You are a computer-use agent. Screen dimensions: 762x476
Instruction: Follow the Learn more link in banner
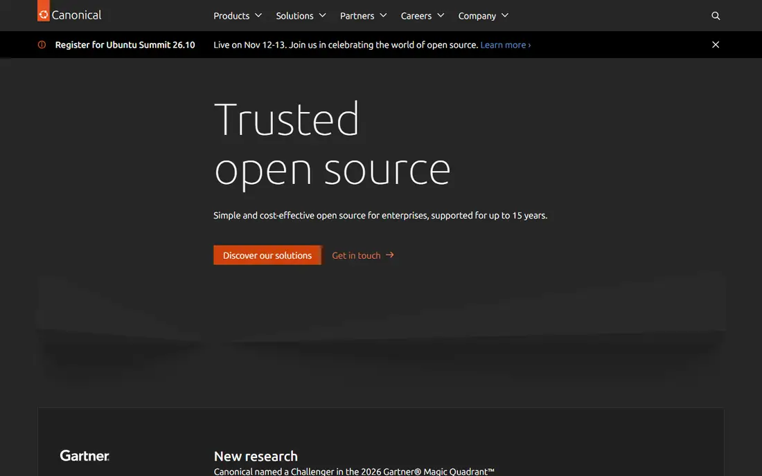click(x=506, y=45)
